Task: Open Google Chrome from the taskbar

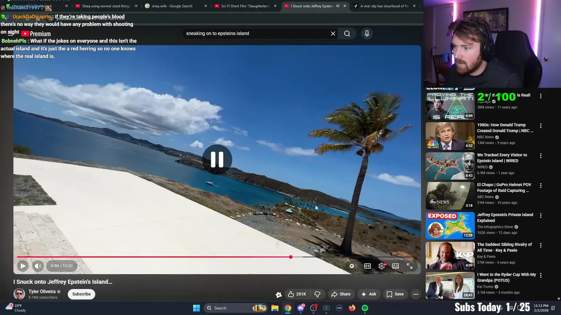Action: point(288,308)
